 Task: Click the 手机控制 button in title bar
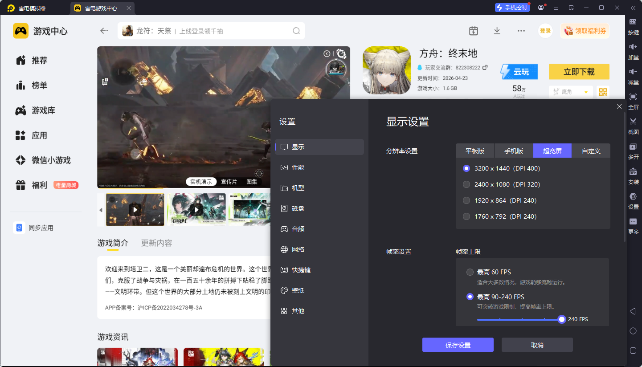pos(512,8)
